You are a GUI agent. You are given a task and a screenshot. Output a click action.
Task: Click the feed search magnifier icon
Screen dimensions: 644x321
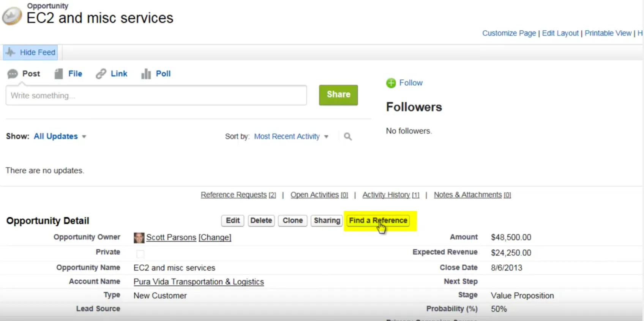point(348,136)
